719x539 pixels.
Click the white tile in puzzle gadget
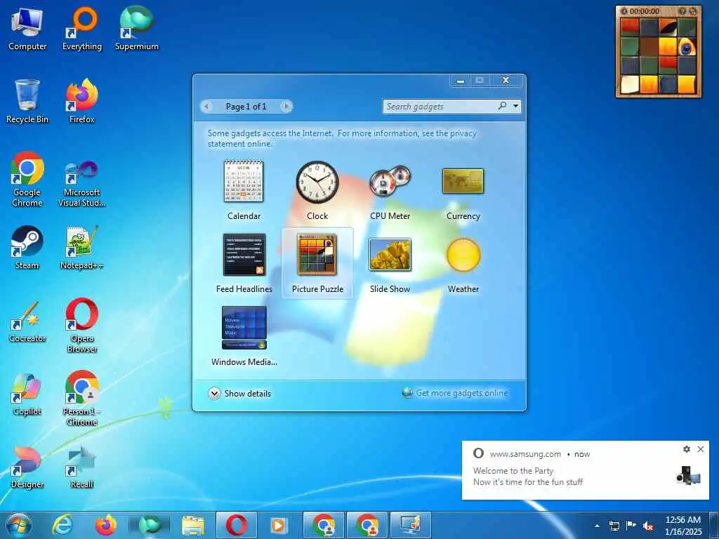(630, 84)
